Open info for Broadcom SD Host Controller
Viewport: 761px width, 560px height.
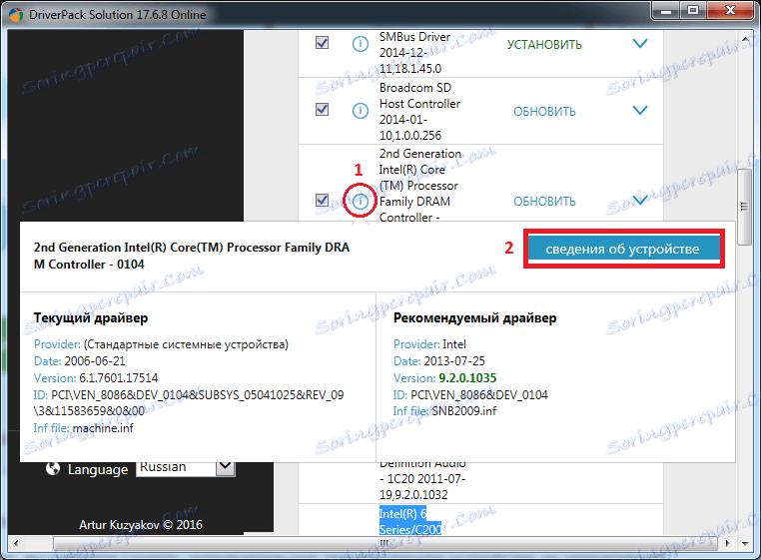coord(361,111)
